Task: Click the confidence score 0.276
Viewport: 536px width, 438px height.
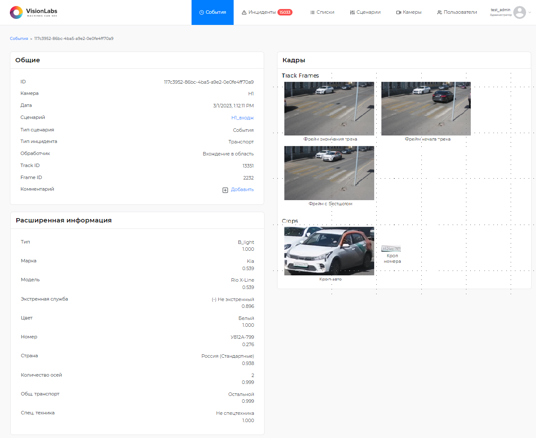Action: point(248,344)
